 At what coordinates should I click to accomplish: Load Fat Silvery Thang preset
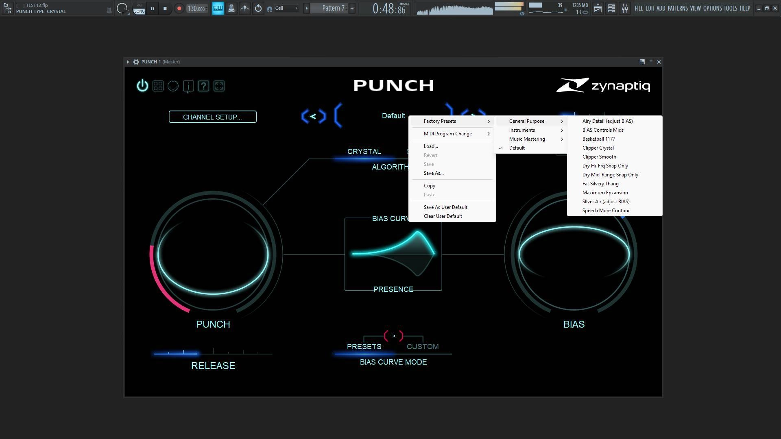pos(615,184)
